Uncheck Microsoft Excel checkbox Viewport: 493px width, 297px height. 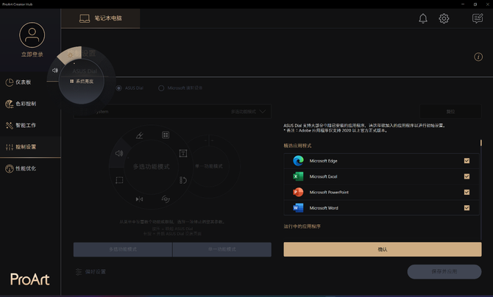click(467, 176)
